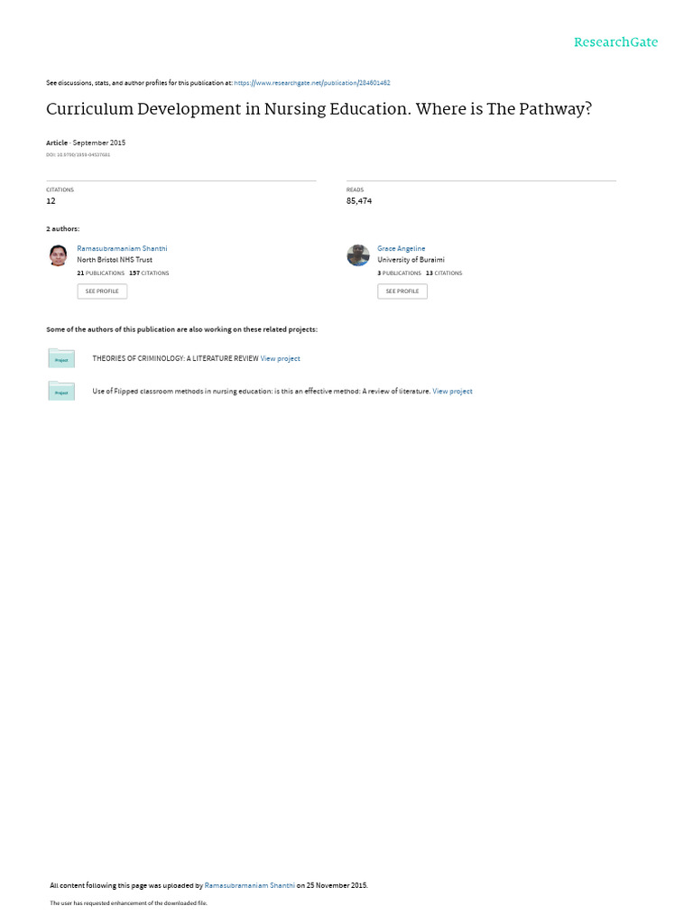Open View project link for Flipped classroom methods

[x=453, y=392]
